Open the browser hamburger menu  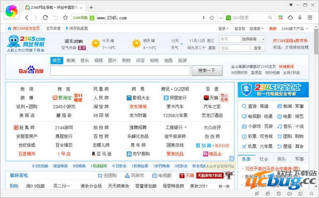tap(310, 17)
